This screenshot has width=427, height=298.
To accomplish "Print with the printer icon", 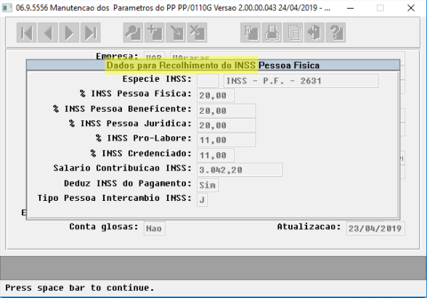I will [272, 33].
